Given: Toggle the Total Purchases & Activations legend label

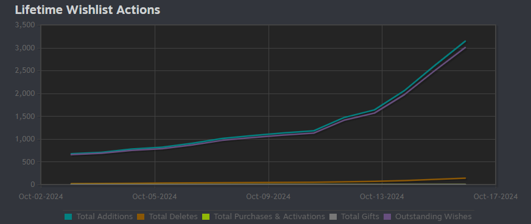Looking at the screenshot, I should (269, 217).
